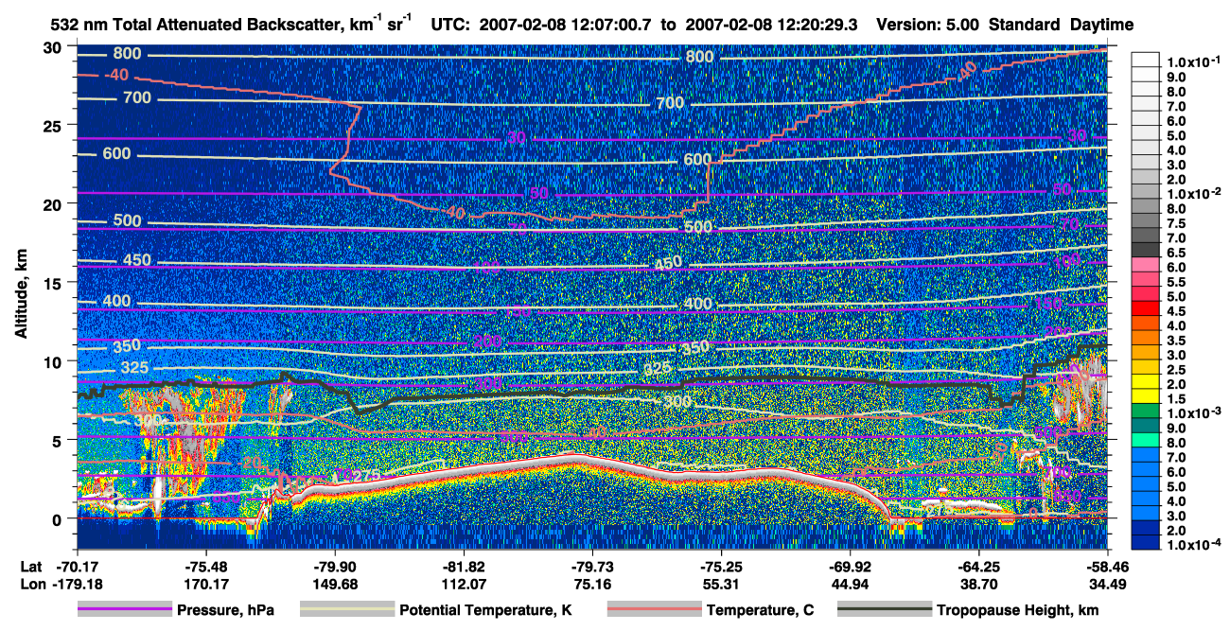The height and width of the screenshot is (631, 1230).
Task: Click the Daytime label in the title
Action: tap(1103, 25)
